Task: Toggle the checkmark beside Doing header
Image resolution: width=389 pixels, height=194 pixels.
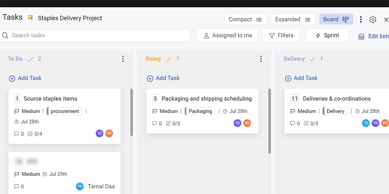Action: [168, 59]
